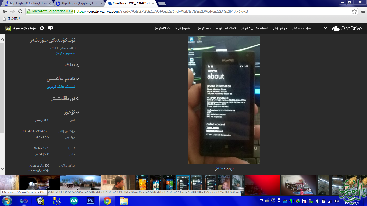
Task: Open Windows Explorer from the taskbar
Action: coord(124,201)
